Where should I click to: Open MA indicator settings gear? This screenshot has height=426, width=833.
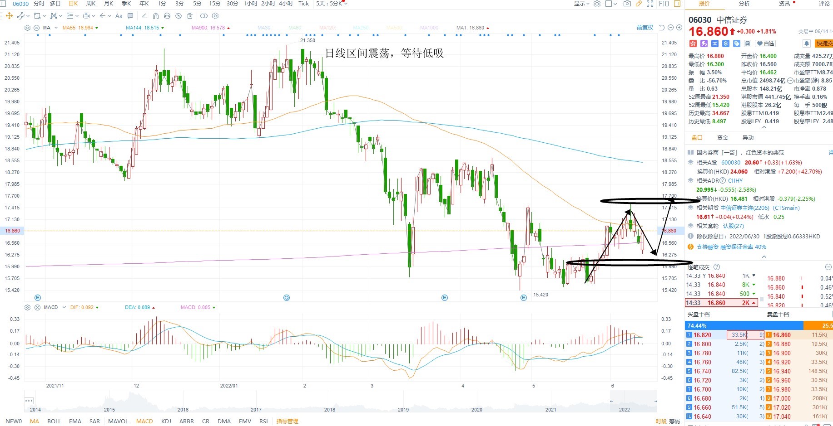tap(27, 28)
